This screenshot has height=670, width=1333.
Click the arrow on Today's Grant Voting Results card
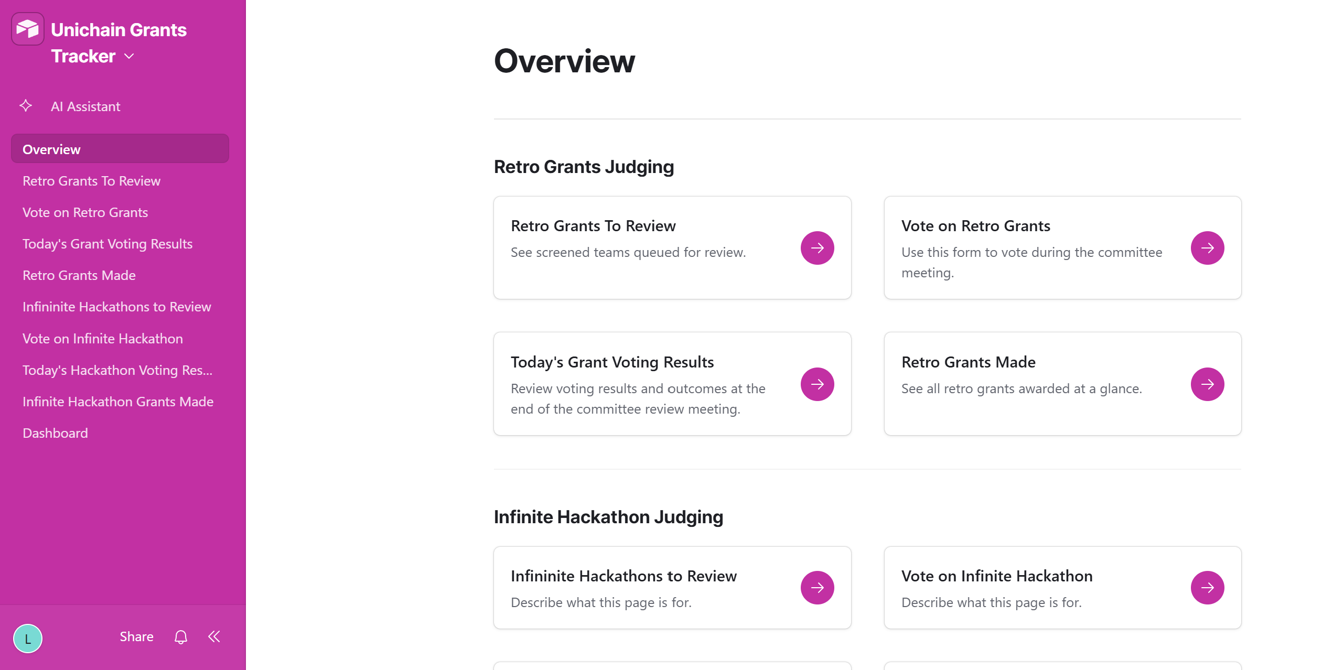tap(817, 384)
